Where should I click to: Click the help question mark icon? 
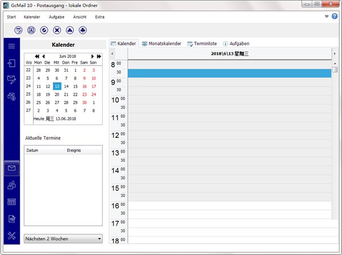[335, 16]
